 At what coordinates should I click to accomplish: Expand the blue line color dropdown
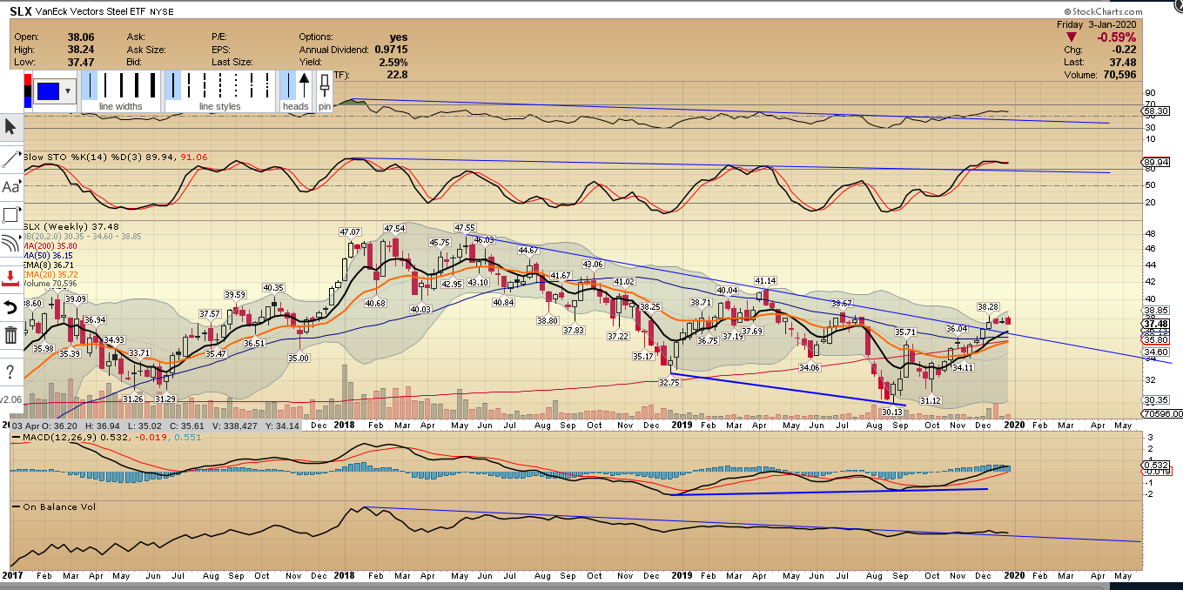pyautogui.click(x=55, y=91)
